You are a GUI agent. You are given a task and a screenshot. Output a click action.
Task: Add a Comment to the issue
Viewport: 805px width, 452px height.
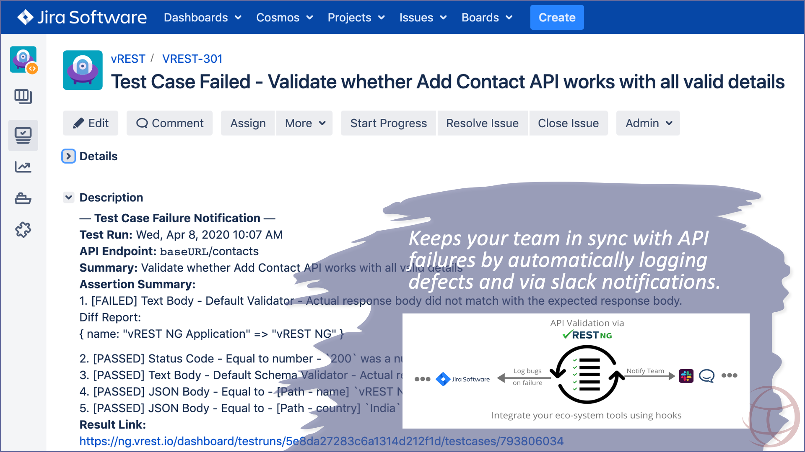pos(169,123)
